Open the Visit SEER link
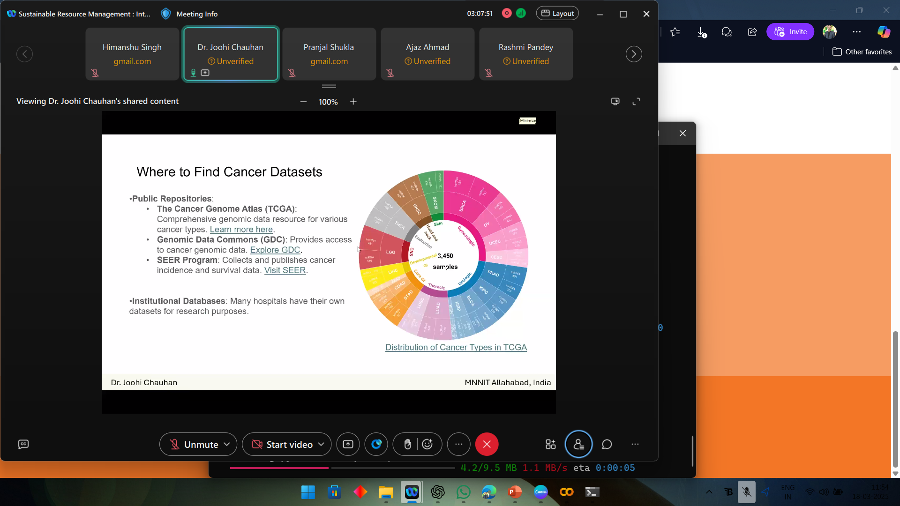 pyautogui.click(x=285, y=270)
